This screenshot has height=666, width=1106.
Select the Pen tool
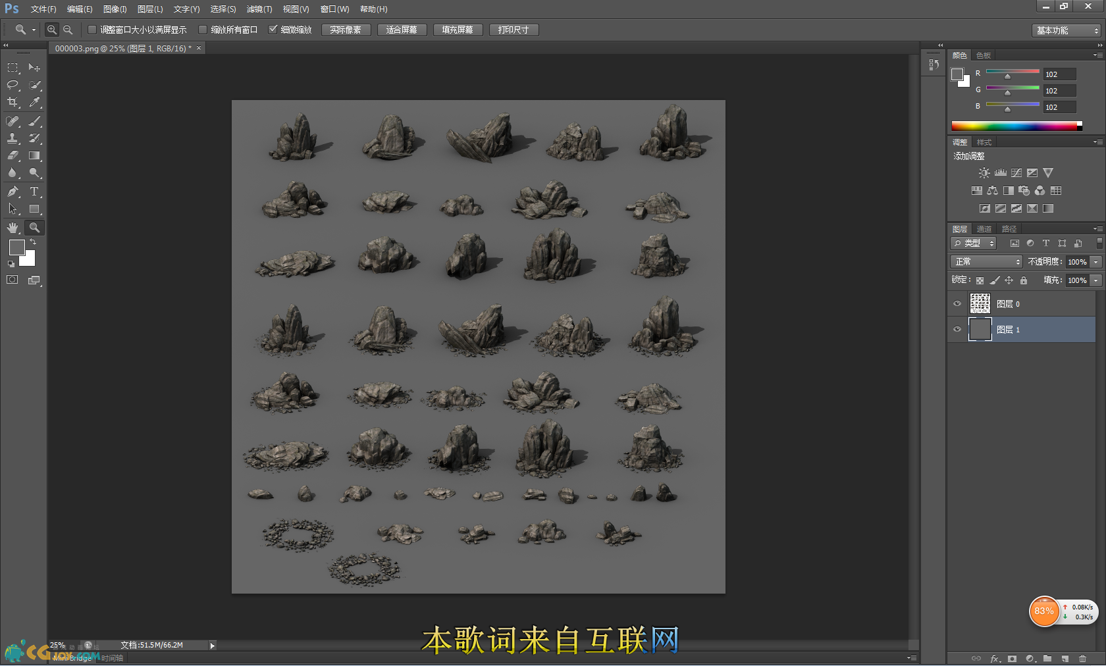(13, 192)
